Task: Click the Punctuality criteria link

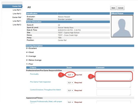Action: pos(34,74)
